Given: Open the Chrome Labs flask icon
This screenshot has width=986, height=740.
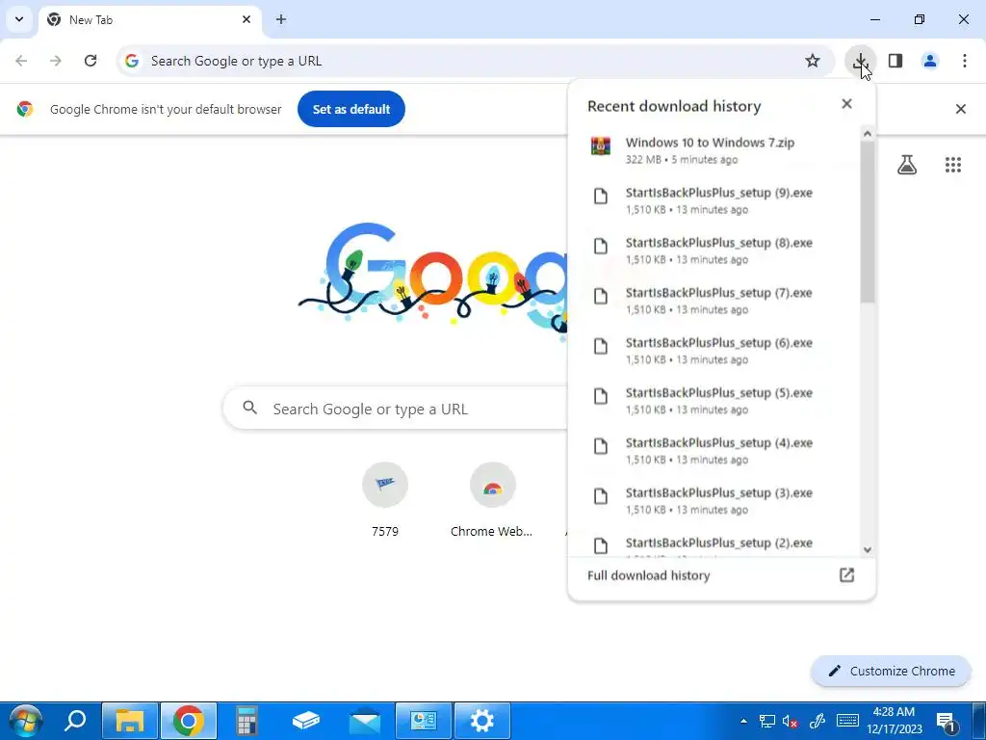Looking at the screenshot, I should (906, 165).
